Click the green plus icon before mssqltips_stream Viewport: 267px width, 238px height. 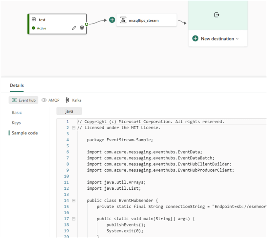pos(112,20)
